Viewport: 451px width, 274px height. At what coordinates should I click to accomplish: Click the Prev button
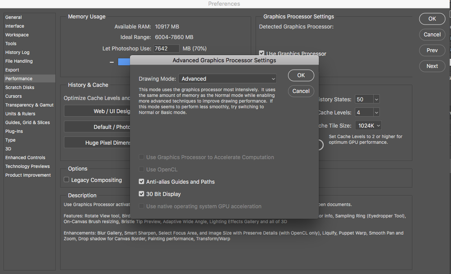click(432, 50)
